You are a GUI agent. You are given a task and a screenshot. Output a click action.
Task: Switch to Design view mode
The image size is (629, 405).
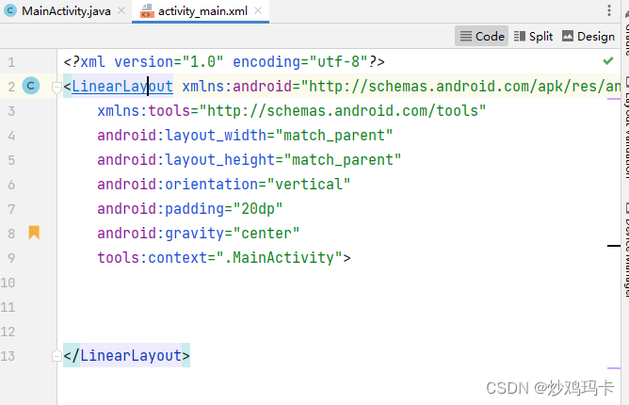(589, 36)
